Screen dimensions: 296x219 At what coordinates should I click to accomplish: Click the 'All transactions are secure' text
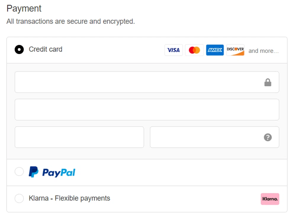[71, 21]
